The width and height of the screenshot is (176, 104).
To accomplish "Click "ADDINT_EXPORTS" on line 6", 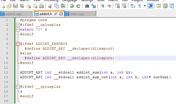I will [52, 44].
